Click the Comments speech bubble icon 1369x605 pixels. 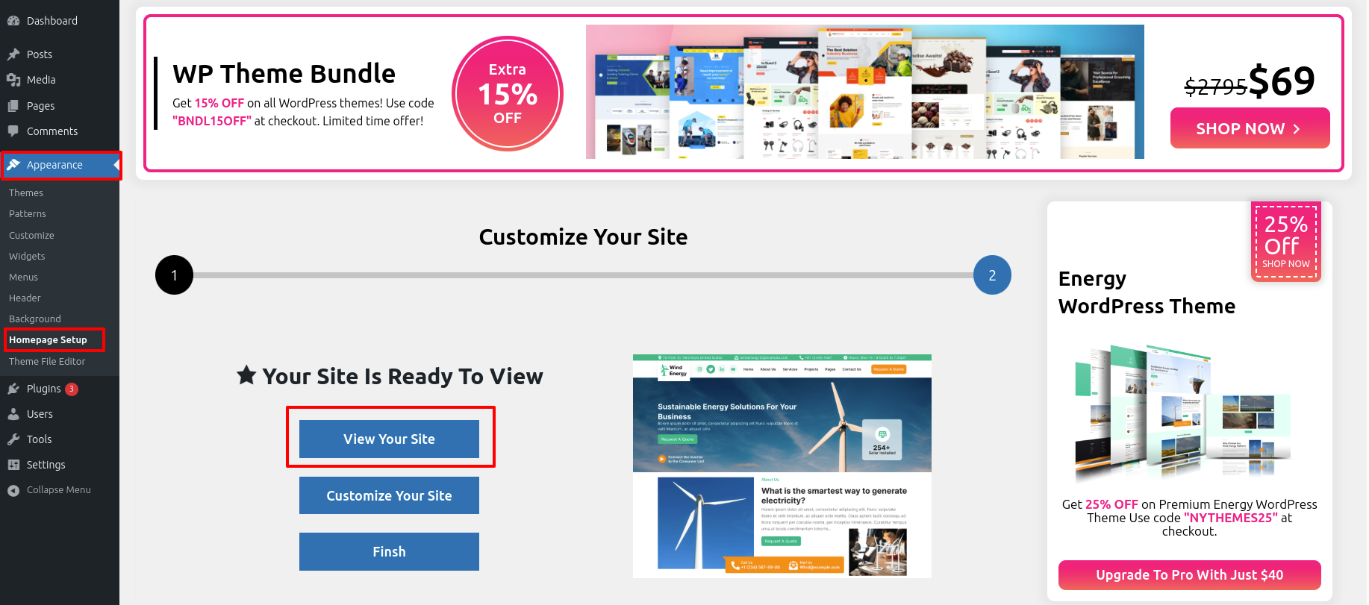point(13,131)
